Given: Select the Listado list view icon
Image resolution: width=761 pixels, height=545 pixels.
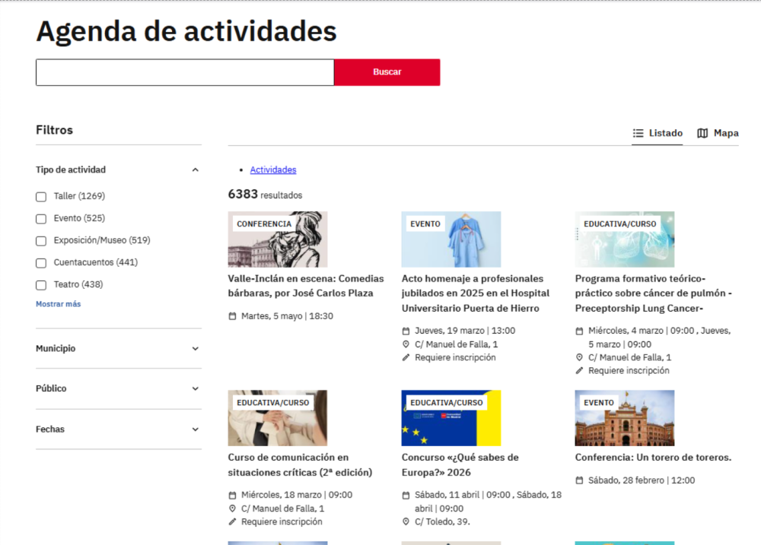Looking at the screenshot, I should point(637,132).
